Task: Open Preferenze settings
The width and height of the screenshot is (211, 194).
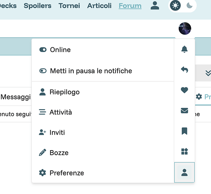Action: point(103,173)
